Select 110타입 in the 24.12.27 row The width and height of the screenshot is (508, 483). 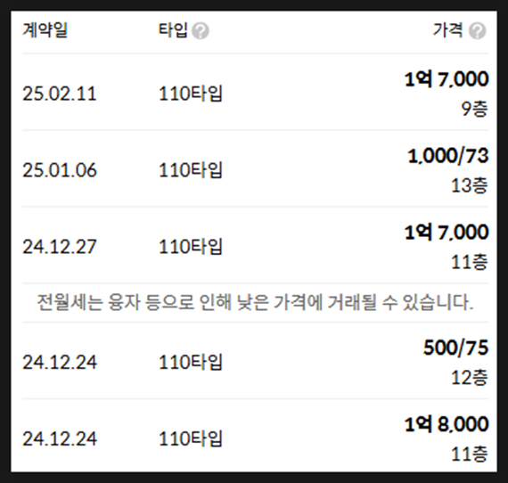tap(191, 247)
